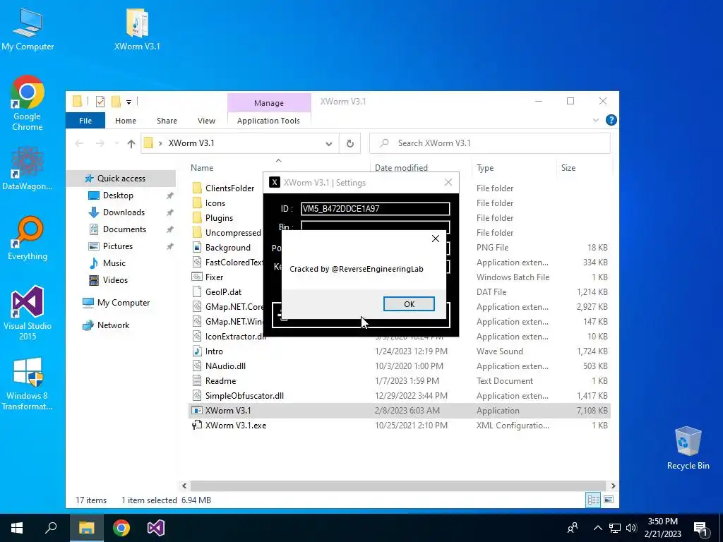Viewport: 723px width, 542px height.
Task: Select the Fixer batch file
Action: click(x=214, y=277)
